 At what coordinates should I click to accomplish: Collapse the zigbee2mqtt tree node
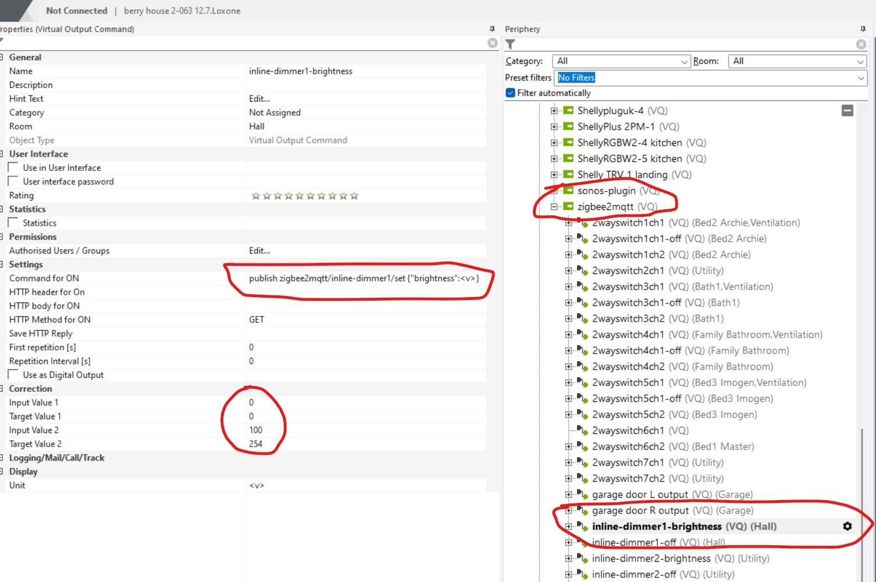[x=554, y=207]
